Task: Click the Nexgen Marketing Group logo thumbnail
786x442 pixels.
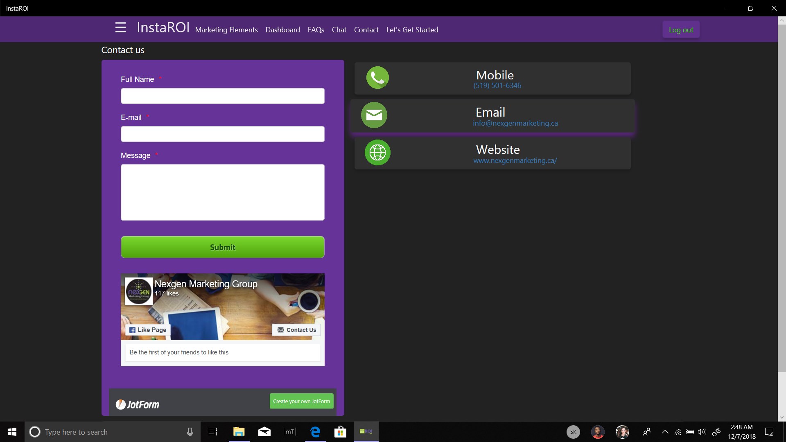Action: coord(139,291)
